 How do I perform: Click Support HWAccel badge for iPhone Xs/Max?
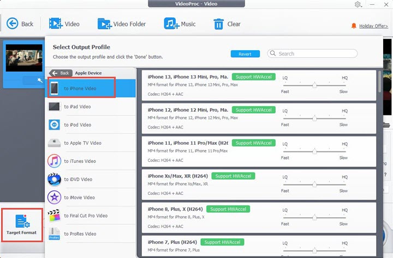click(233, 176)
